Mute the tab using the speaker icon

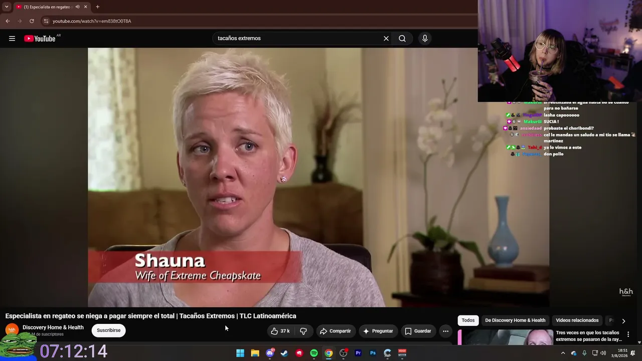point(77,7)
